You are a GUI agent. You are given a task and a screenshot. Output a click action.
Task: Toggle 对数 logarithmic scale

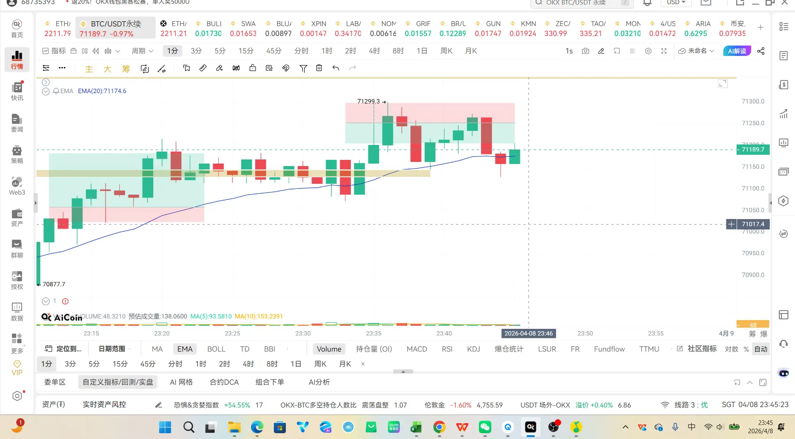[x=732, y=349]
